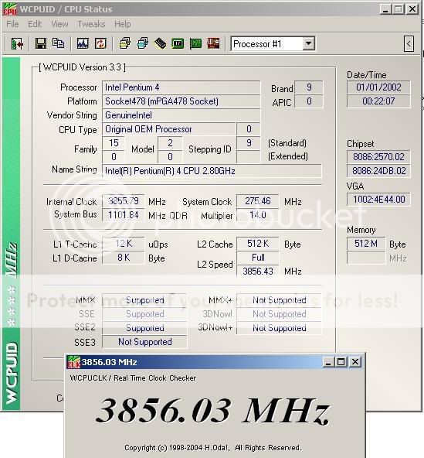Image resolution: width=424 pixels, height=458 pixels.
Task: Click the blue stacked windows icon
Action: click(x=143, y=43)
